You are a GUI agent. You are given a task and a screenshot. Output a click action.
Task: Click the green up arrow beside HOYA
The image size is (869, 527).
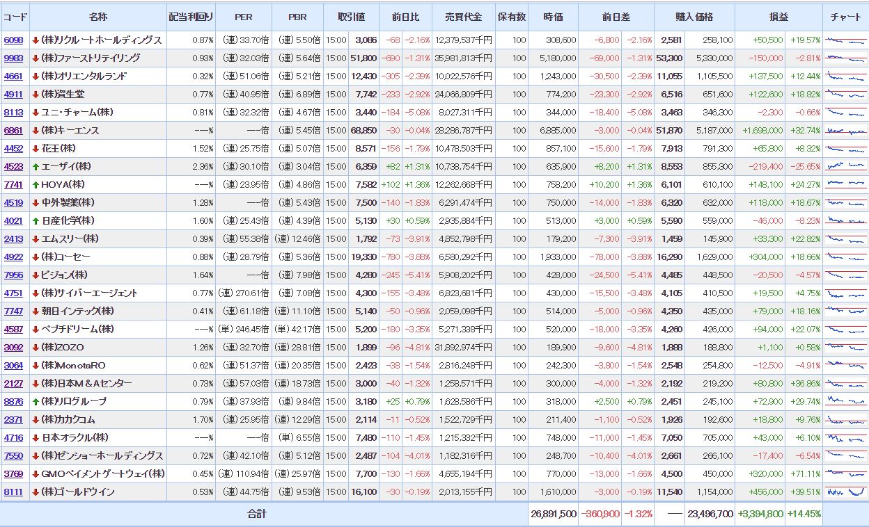36,185
